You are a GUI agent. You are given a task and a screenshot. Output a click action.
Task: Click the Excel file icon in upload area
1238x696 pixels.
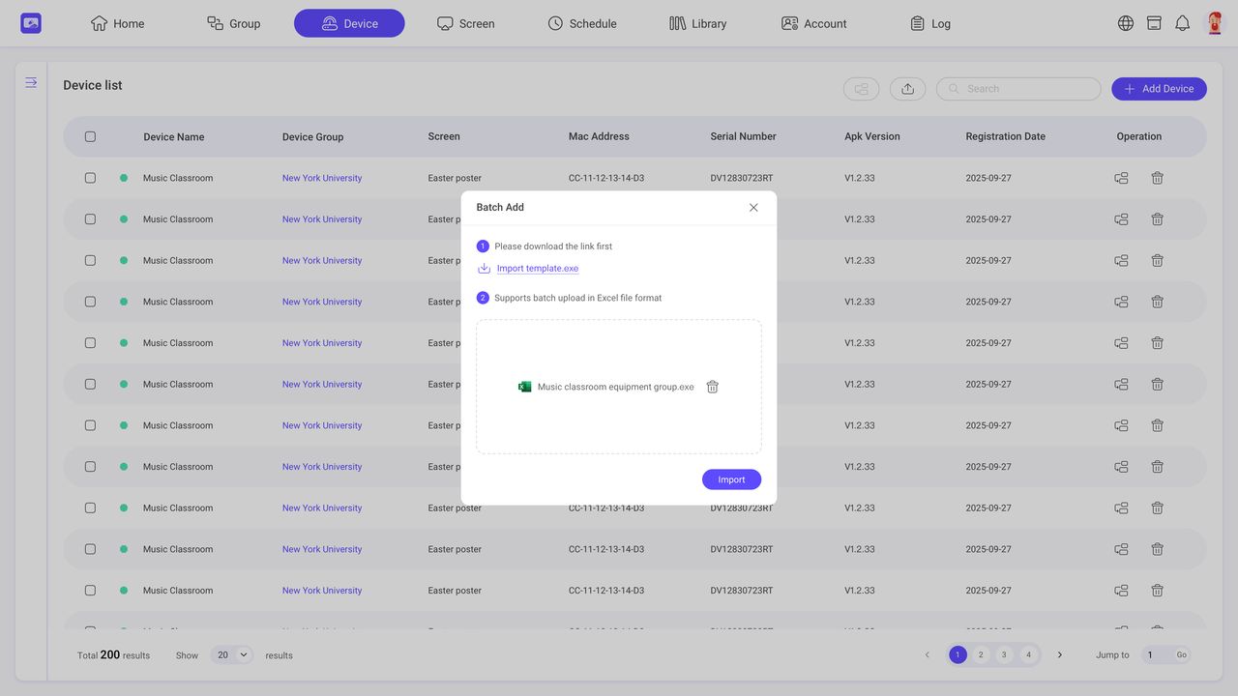(524, 387)
